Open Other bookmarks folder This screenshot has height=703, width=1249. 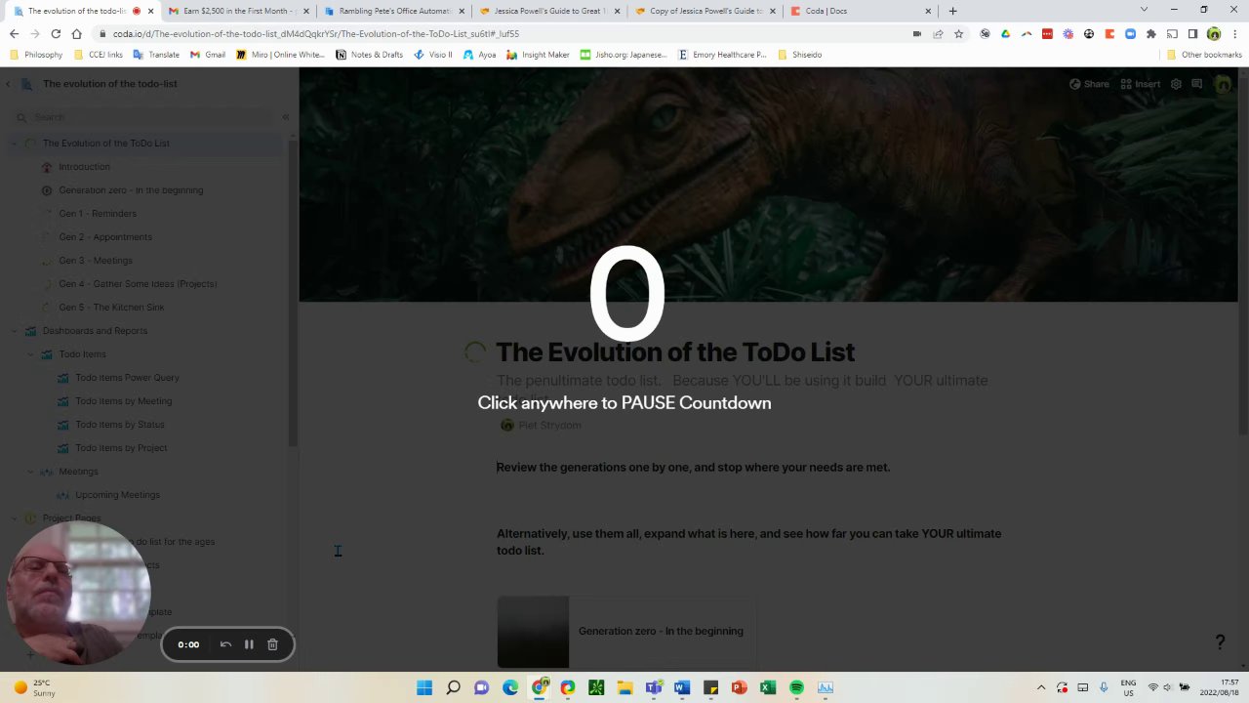tap(1204, 55)
